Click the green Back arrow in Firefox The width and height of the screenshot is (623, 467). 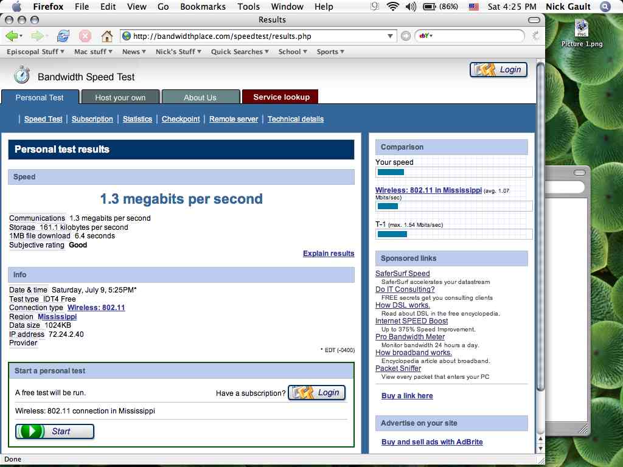coord(11,36)
